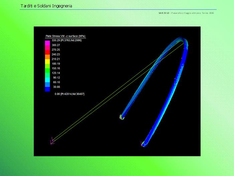Select the cyan legend color band

[x=47, y=76]
